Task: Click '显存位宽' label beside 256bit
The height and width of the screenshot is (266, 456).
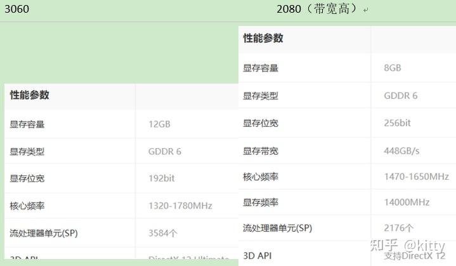Action: click(x=261, y=123)
